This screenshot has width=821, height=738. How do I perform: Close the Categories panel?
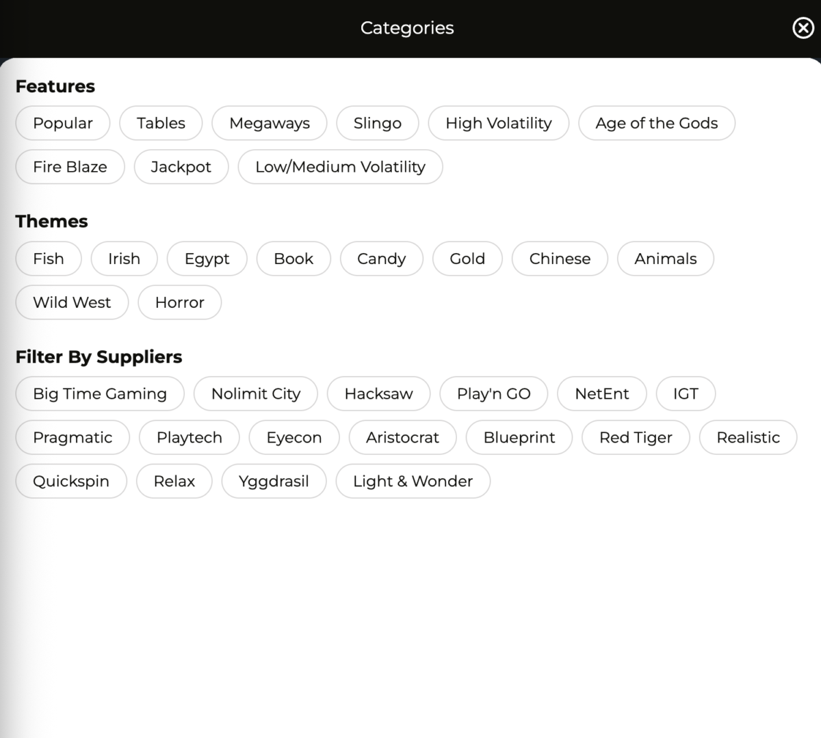coord(803,28)
